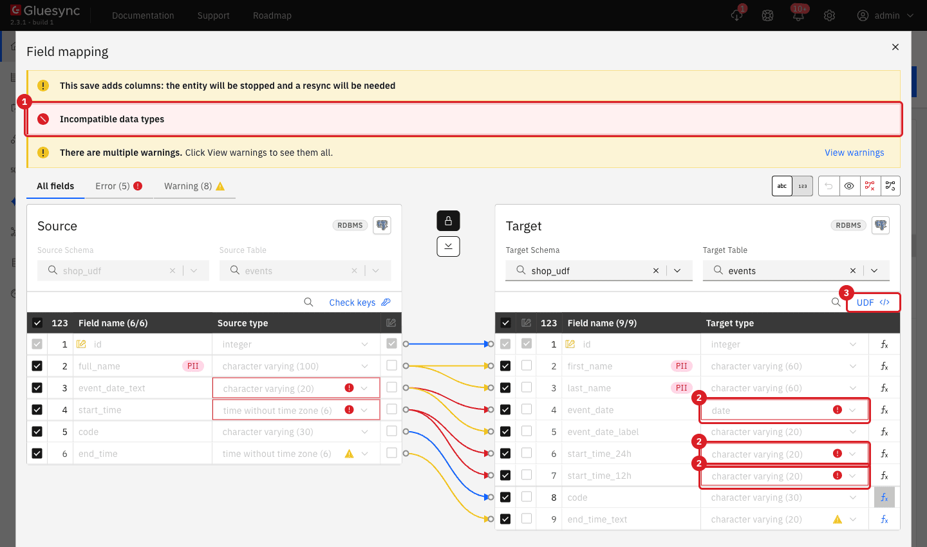Uncheck the source event_date_text checkbox
927x547 pixels.
click(37, 388)
